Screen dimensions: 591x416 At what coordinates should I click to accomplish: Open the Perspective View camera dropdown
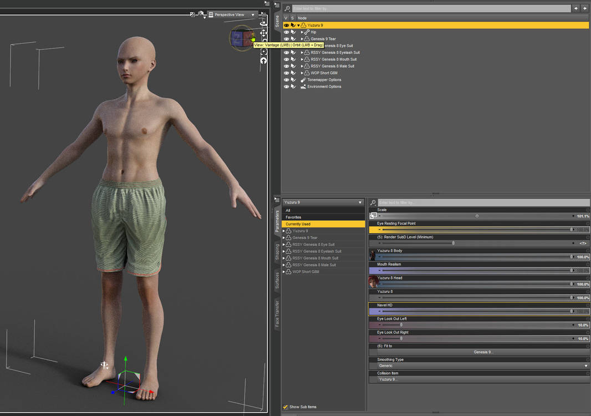[x=231, y=14]
